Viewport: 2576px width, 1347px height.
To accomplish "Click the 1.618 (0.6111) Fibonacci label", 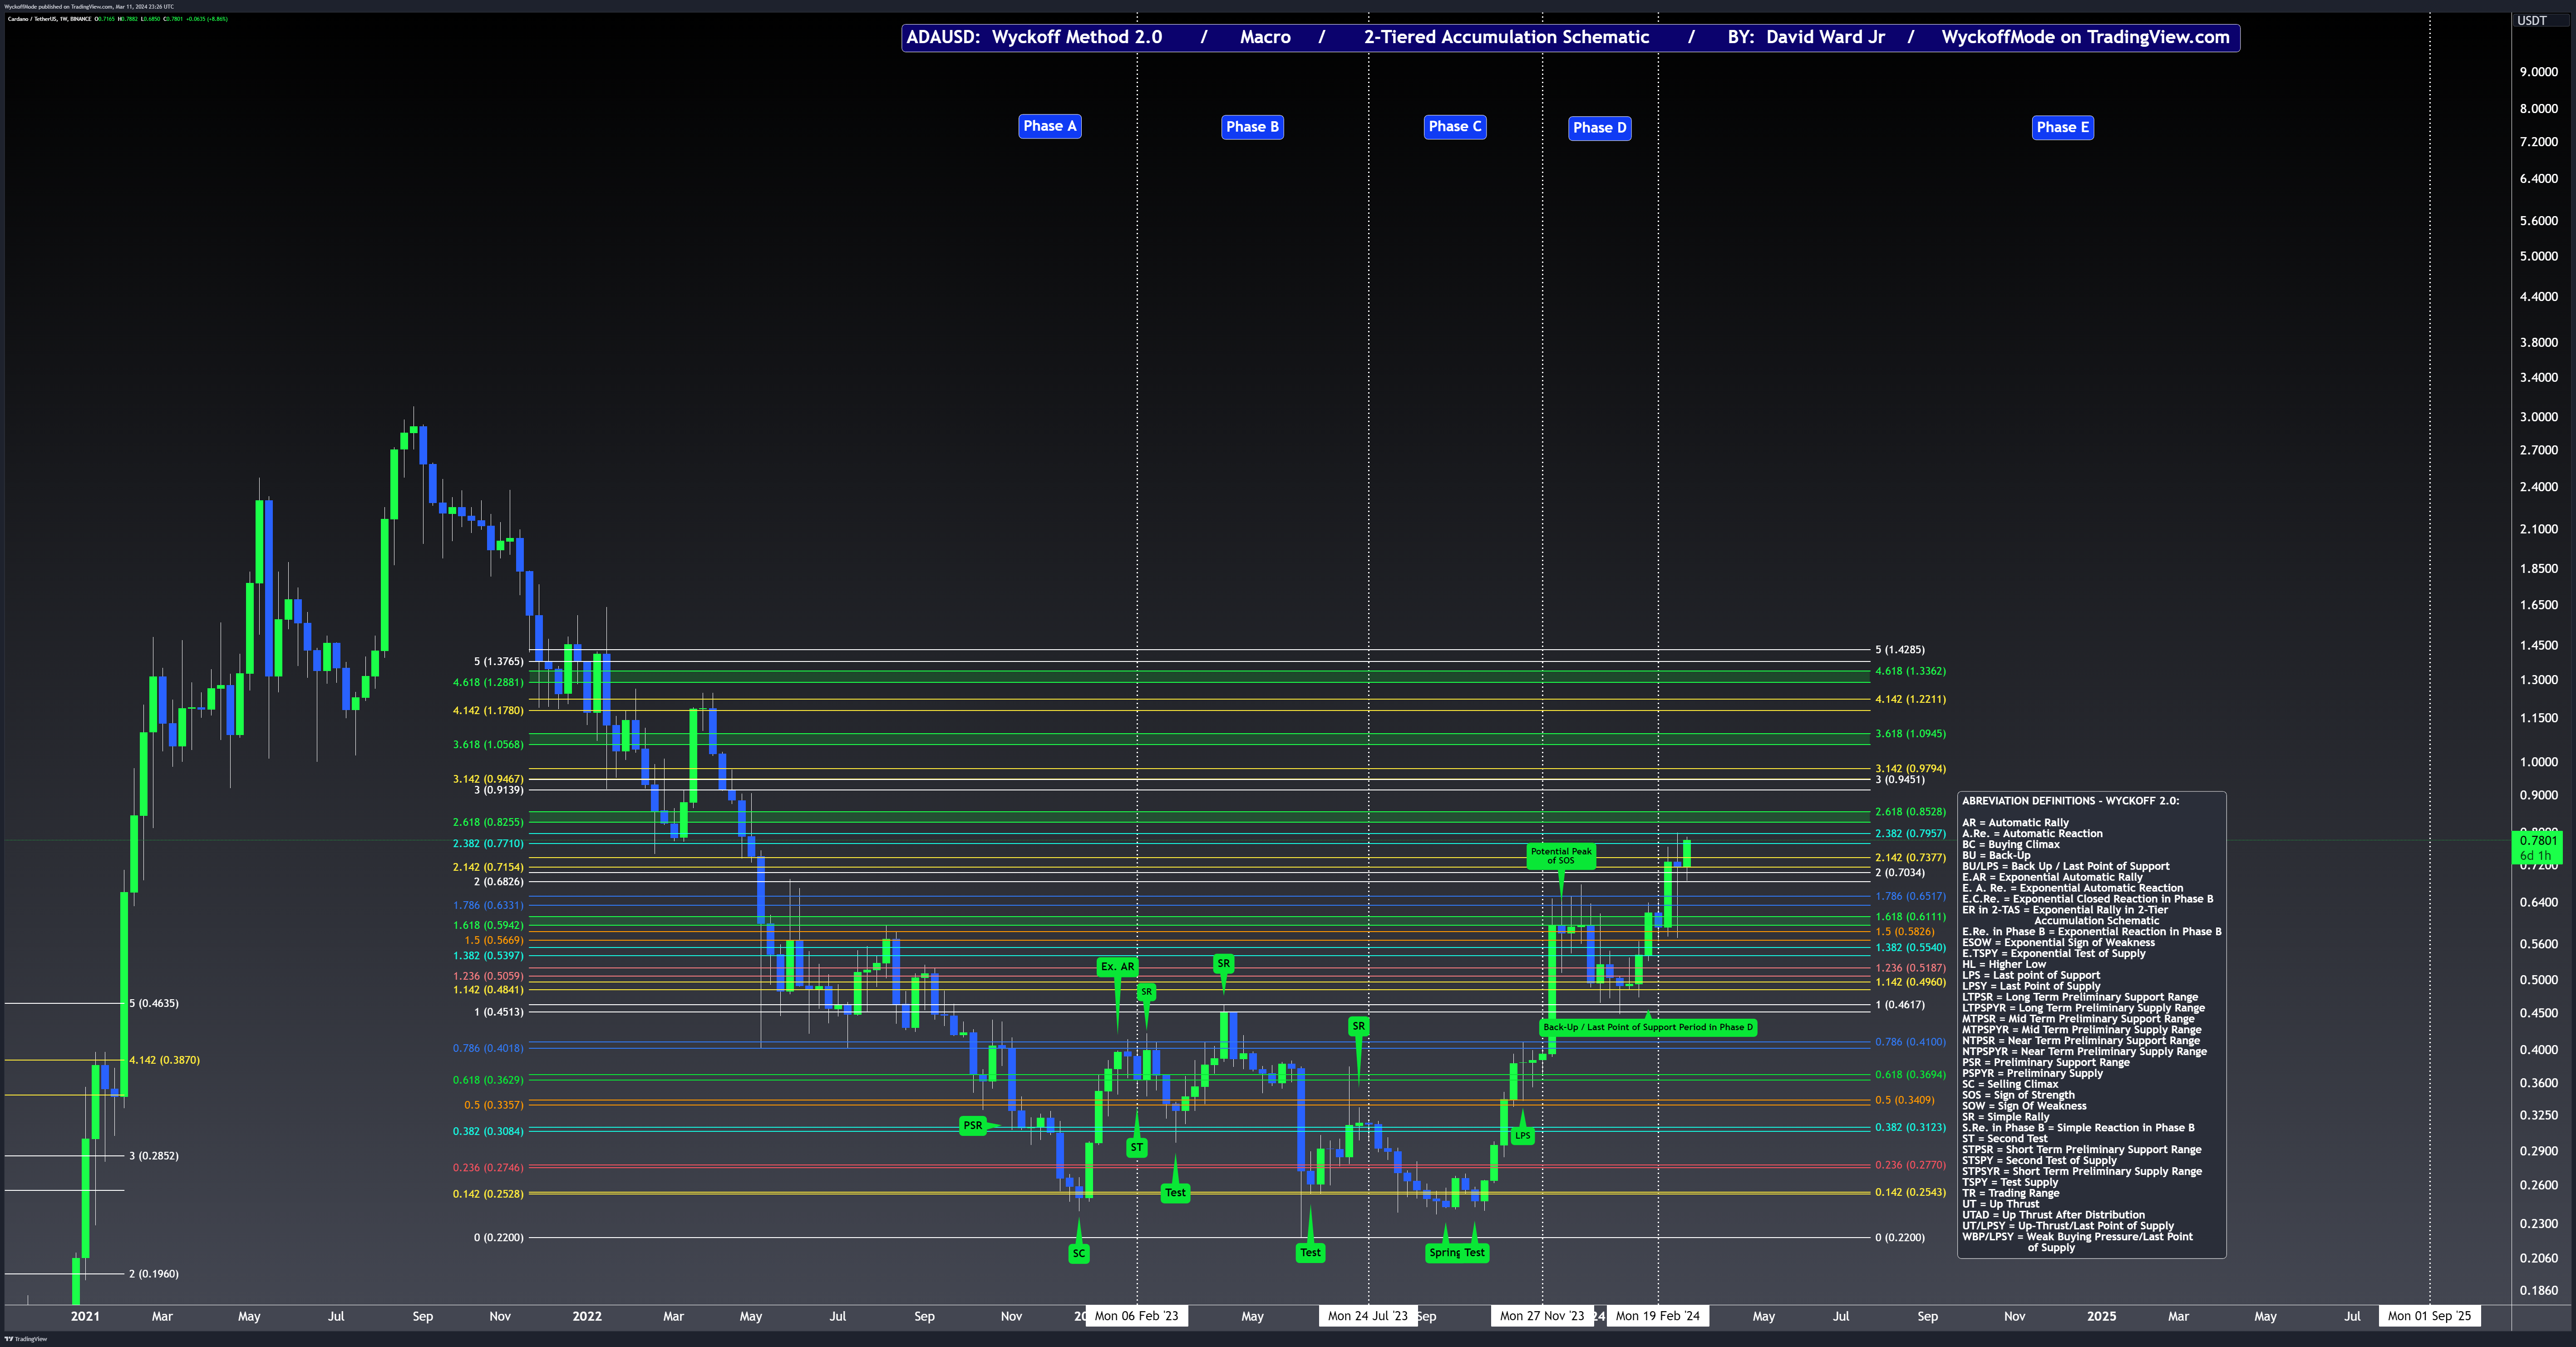I will point(1910,917).
